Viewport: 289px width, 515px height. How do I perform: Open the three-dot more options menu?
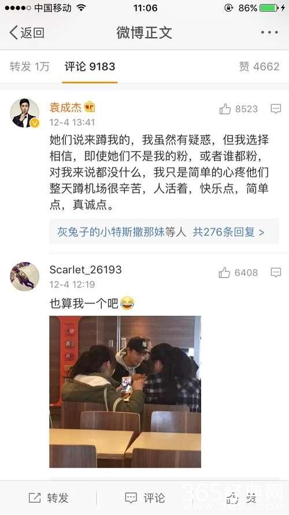(x=269, y=32)
